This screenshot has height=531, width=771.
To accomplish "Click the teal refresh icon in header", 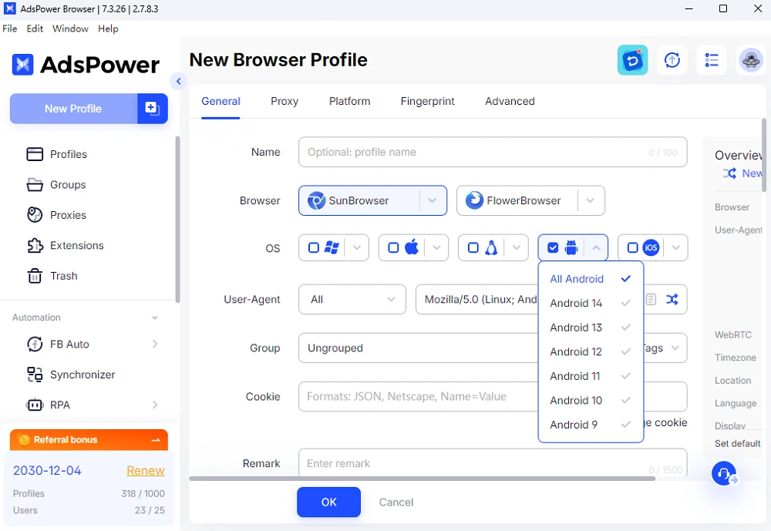I will (x=632, y=60).
